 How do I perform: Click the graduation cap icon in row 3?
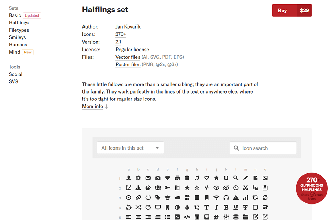click(167, 198)
